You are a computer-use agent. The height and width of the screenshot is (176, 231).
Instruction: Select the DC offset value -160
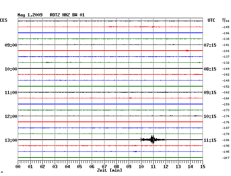pyautogui.click(x=226, y=98)
